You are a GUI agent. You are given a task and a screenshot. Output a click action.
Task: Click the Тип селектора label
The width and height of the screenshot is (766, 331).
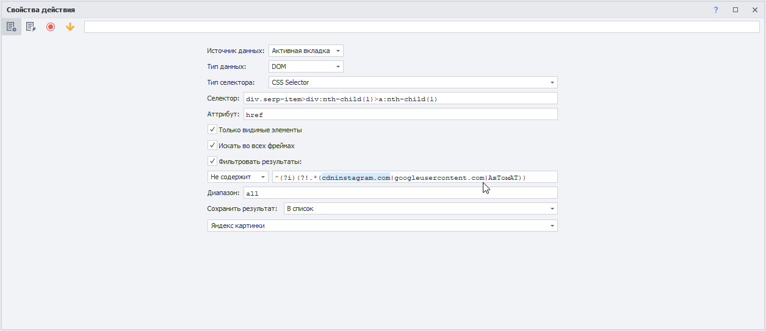pos(231,82)
